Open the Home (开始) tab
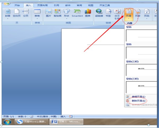Image resolution: width=159 pixels, height=128 pixels. pos(17,5)
